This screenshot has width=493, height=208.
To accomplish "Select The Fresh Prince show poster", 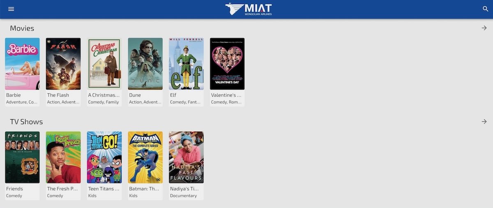I will (63, 157).
